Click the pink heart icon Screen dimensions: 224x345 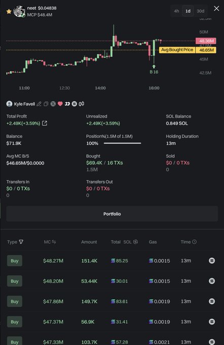pyautogui.click(x=60, y=104)
